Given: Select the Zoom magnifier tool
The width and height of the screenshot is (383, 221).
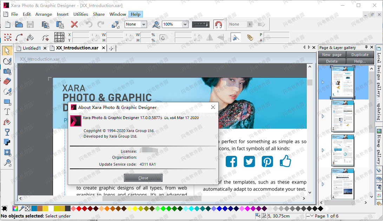Looking at the screenshot, I should pos(7,163).
